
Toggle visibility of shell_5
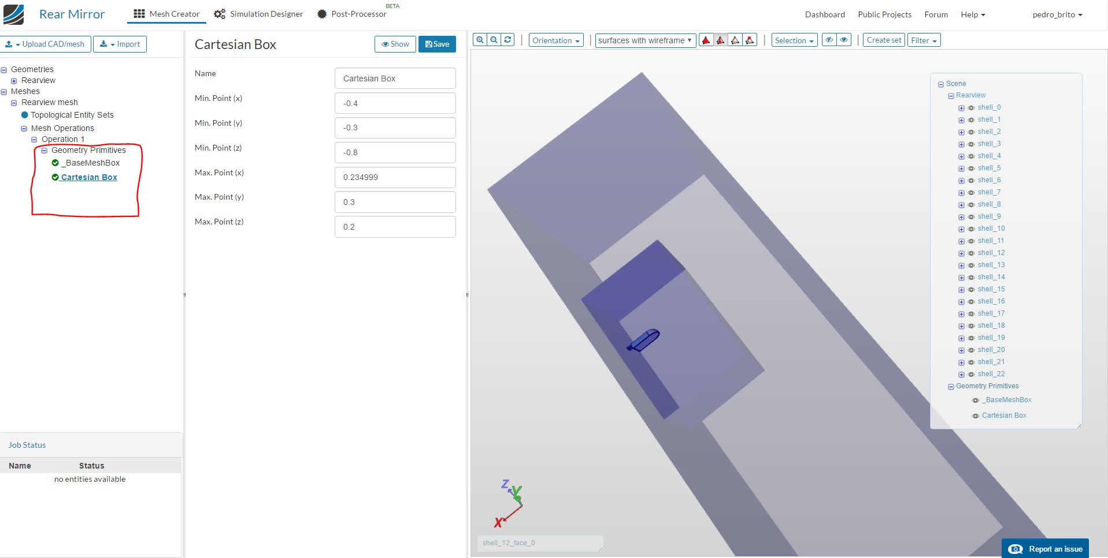coord(972,168)
